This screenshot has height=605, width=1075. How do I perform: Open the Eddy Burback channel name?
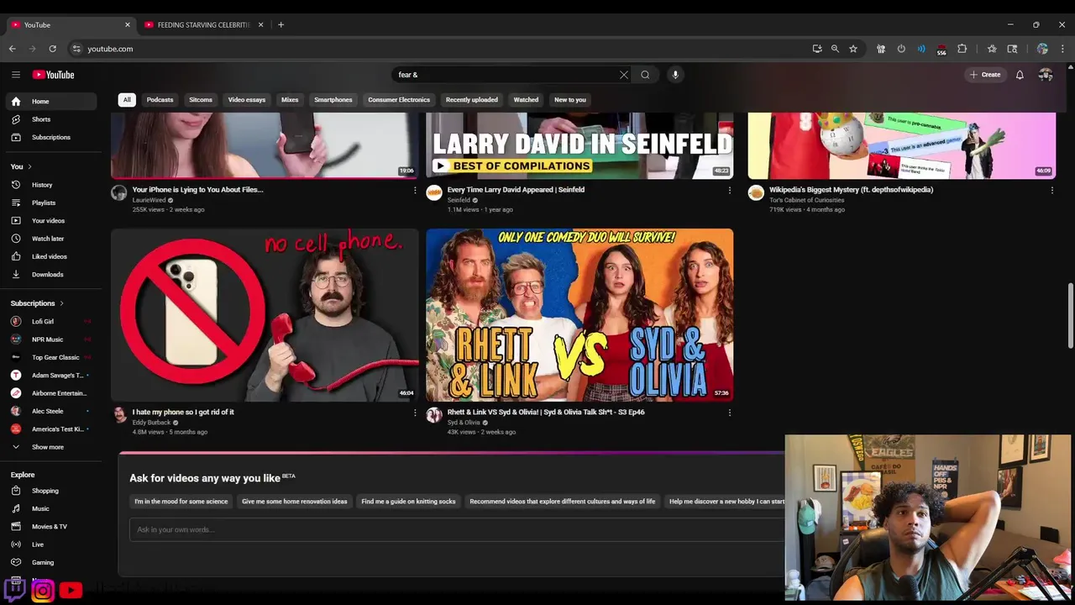(x=151, y=423)
